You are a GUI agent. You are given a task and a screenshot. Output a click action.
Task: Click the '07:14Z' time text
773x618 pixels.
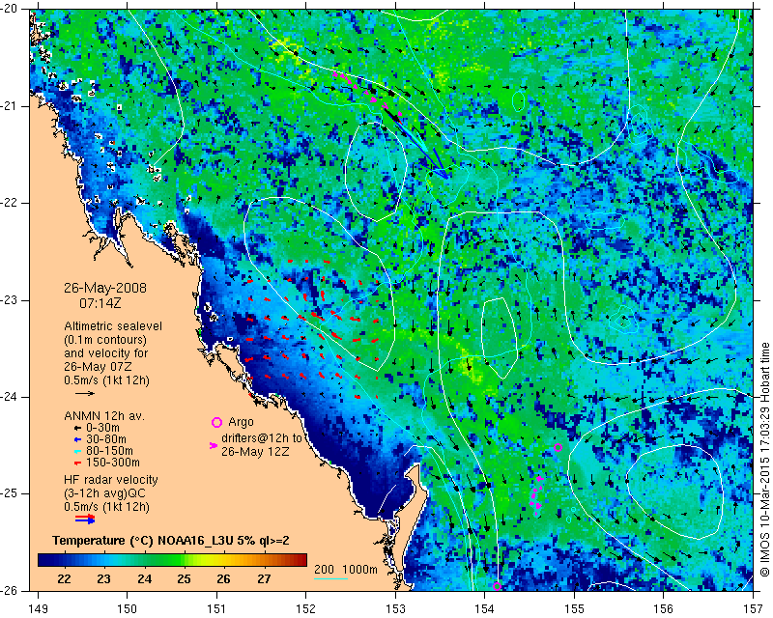(x=100, y=303)
